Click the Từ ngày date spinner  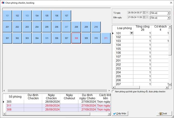[144, 13]
